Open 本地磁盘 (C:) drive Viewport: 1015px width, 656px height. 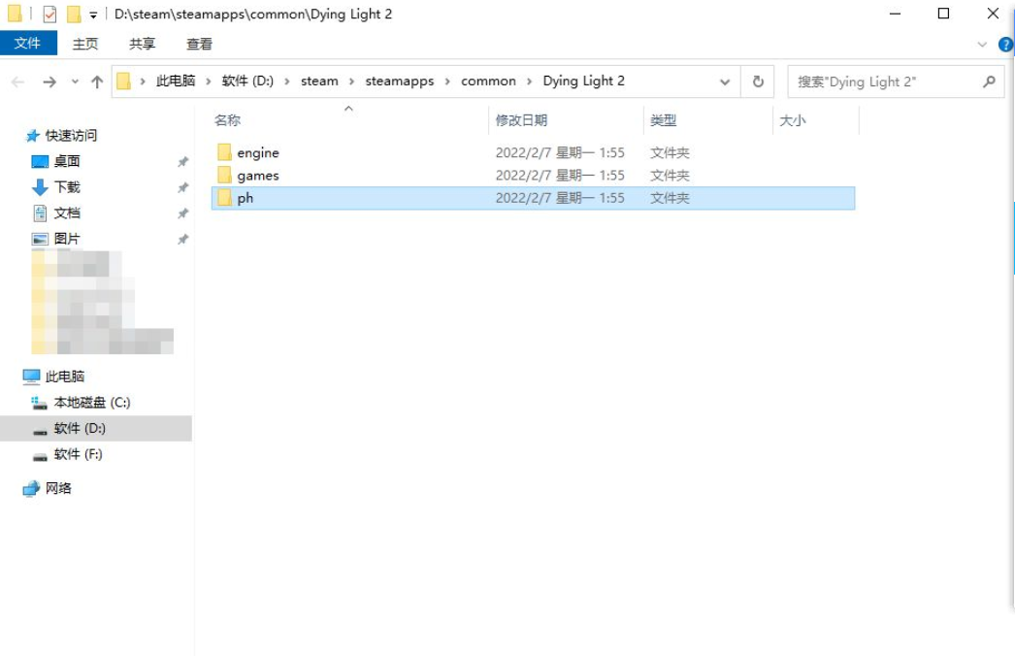(x=92, y=402)
